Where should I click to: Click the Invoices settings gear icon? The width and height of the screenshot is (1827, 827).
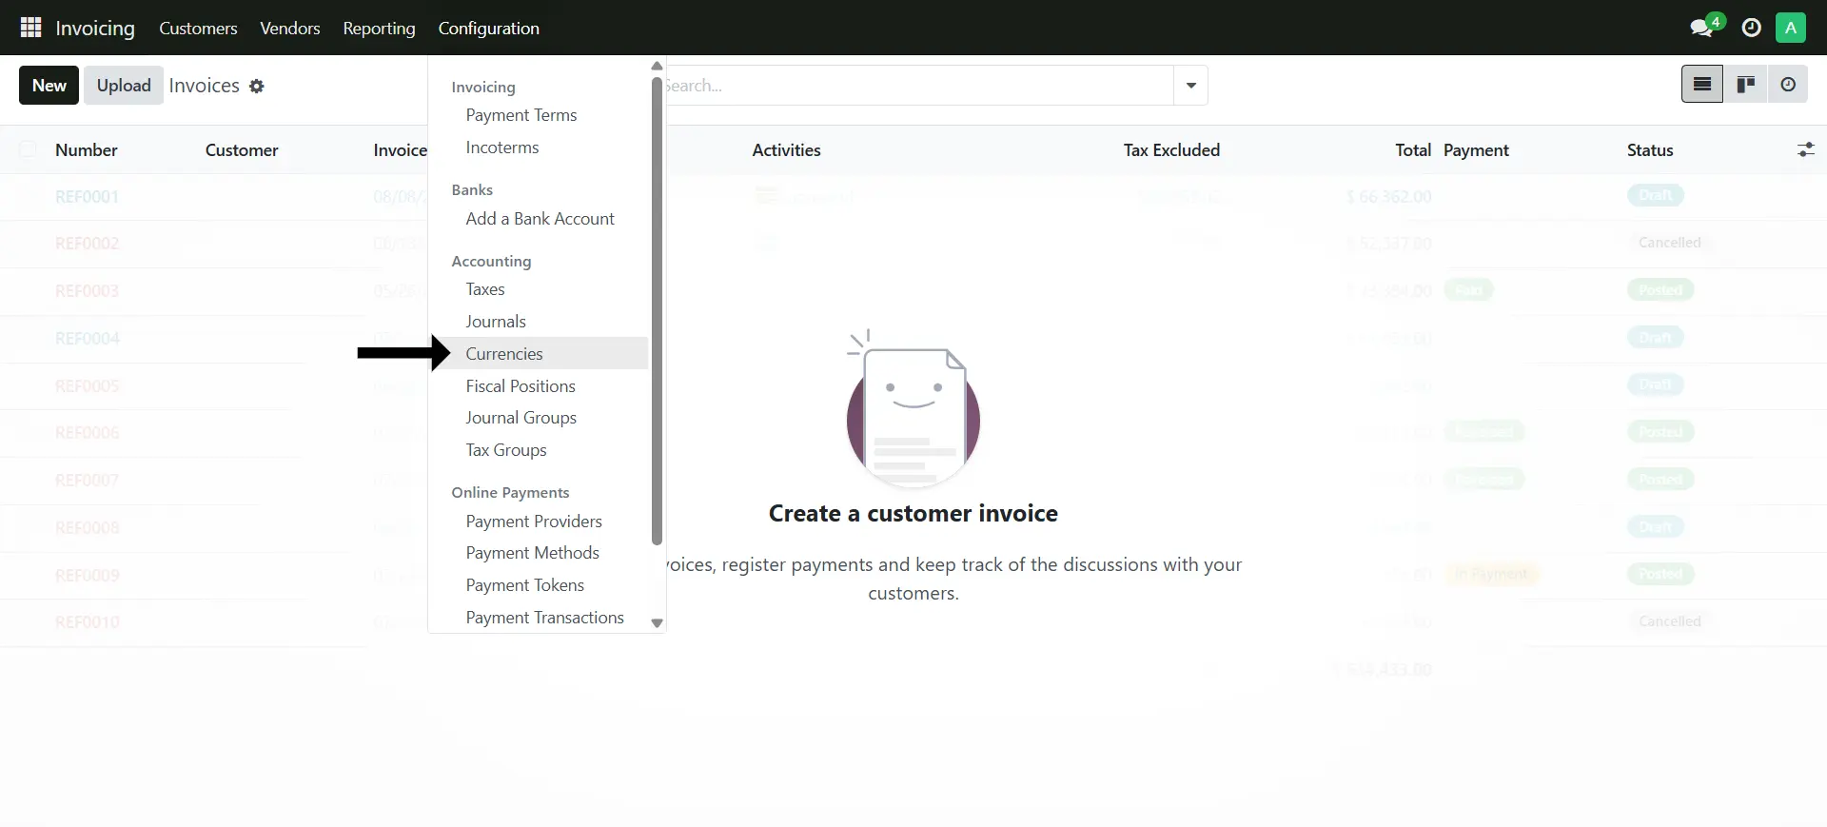257,86
